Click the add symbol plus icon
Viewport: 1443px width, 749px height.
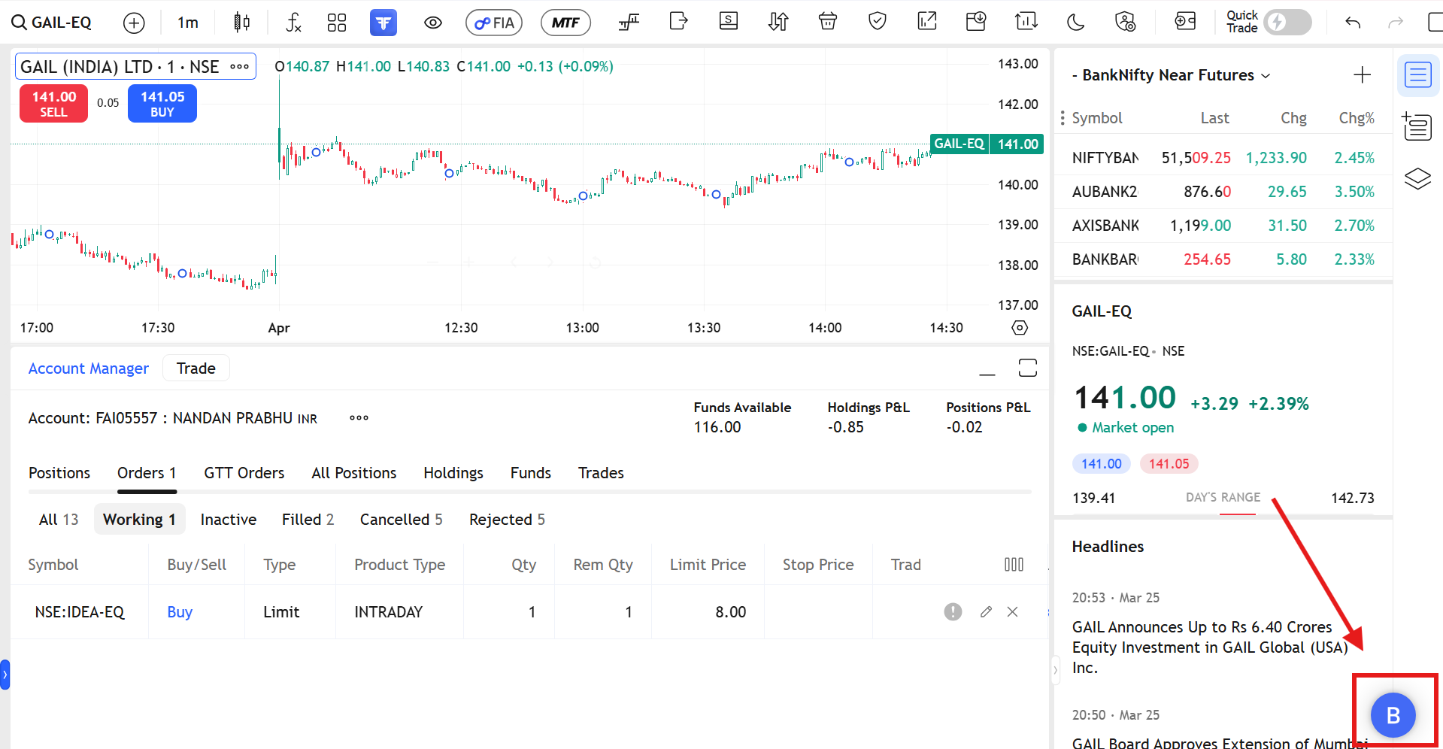click(x=134, y=23)
